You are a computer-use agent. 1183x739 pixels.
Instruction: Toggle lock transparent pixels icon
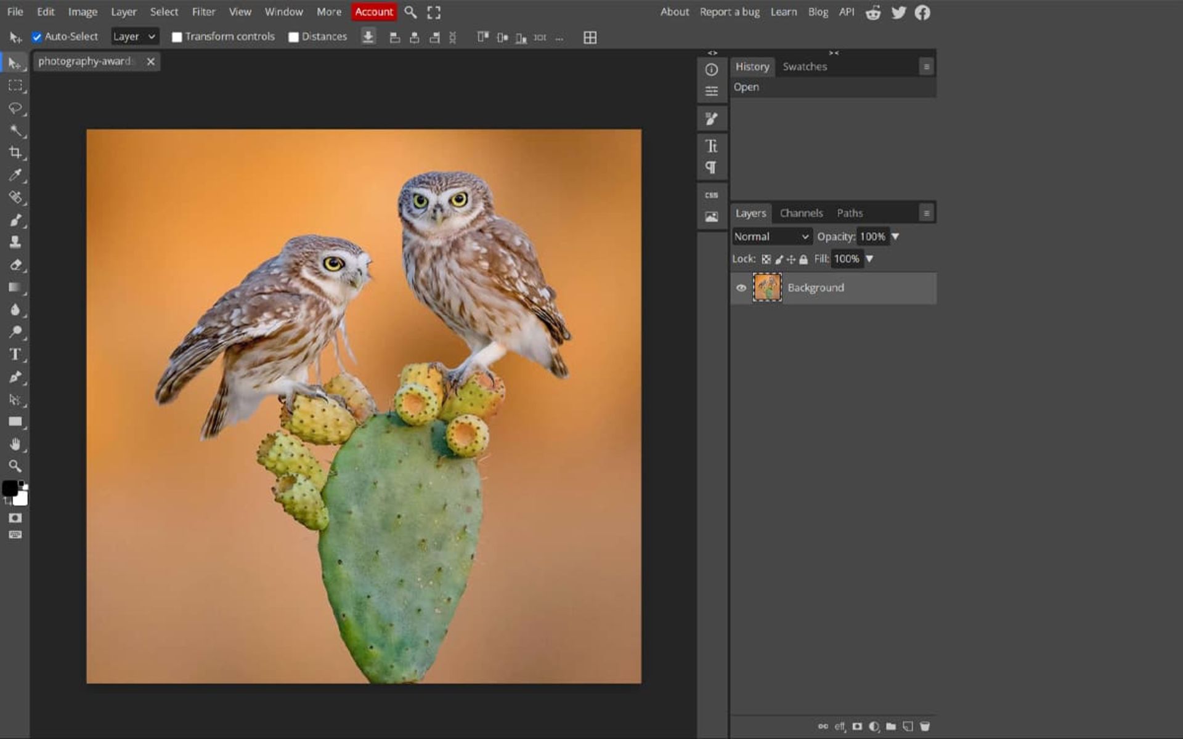pyautogui.click(x=766, y=259)
